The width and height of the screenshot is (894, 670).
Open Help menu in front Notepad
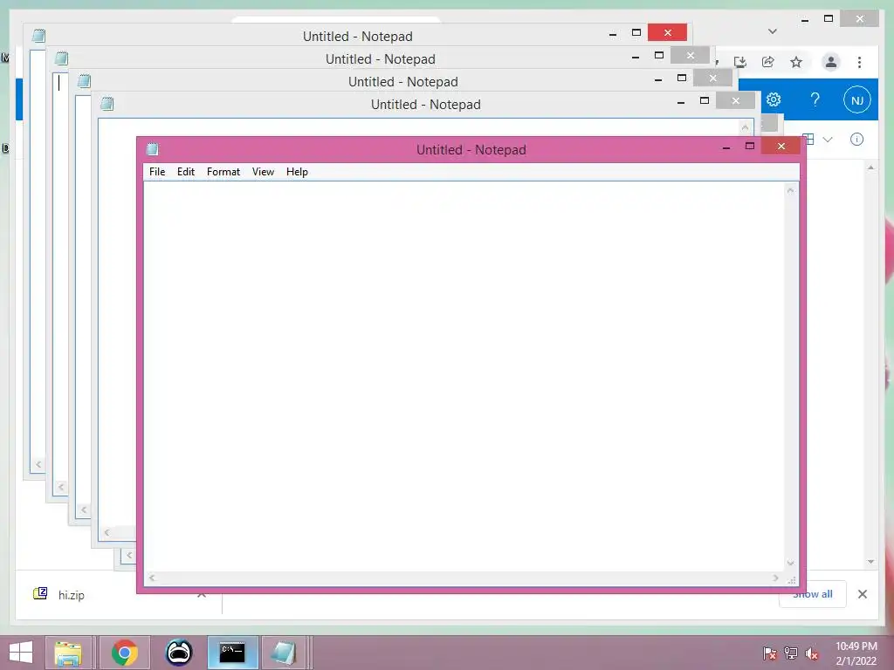[x=297, y=172]
